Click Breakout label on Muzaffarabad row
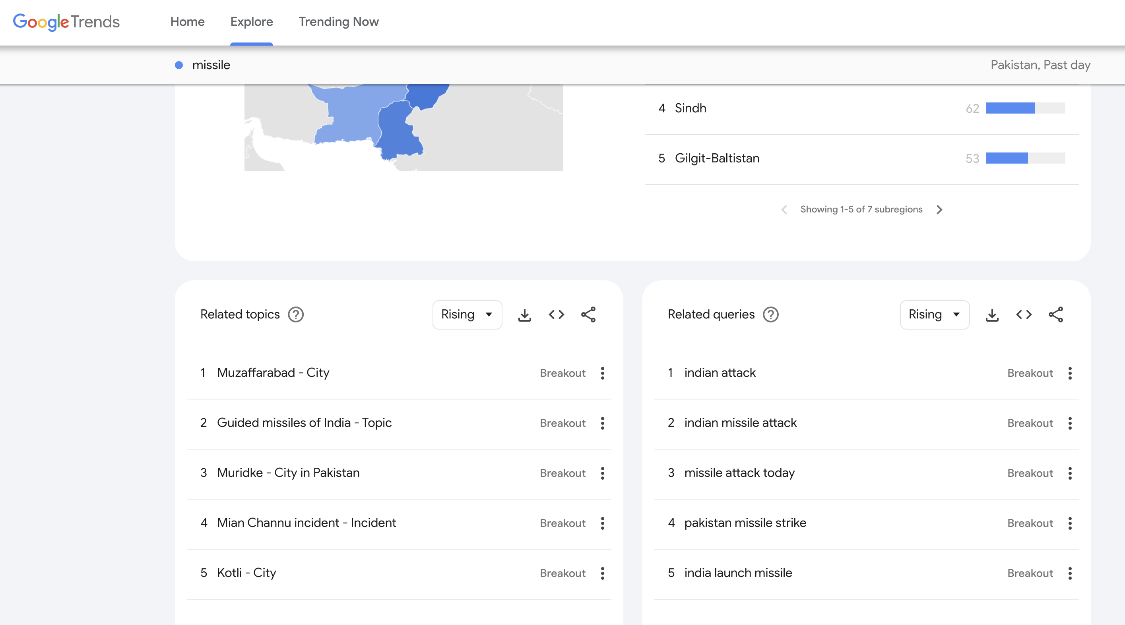This screenshot has width=1125, height=625. tap(562, 373)
